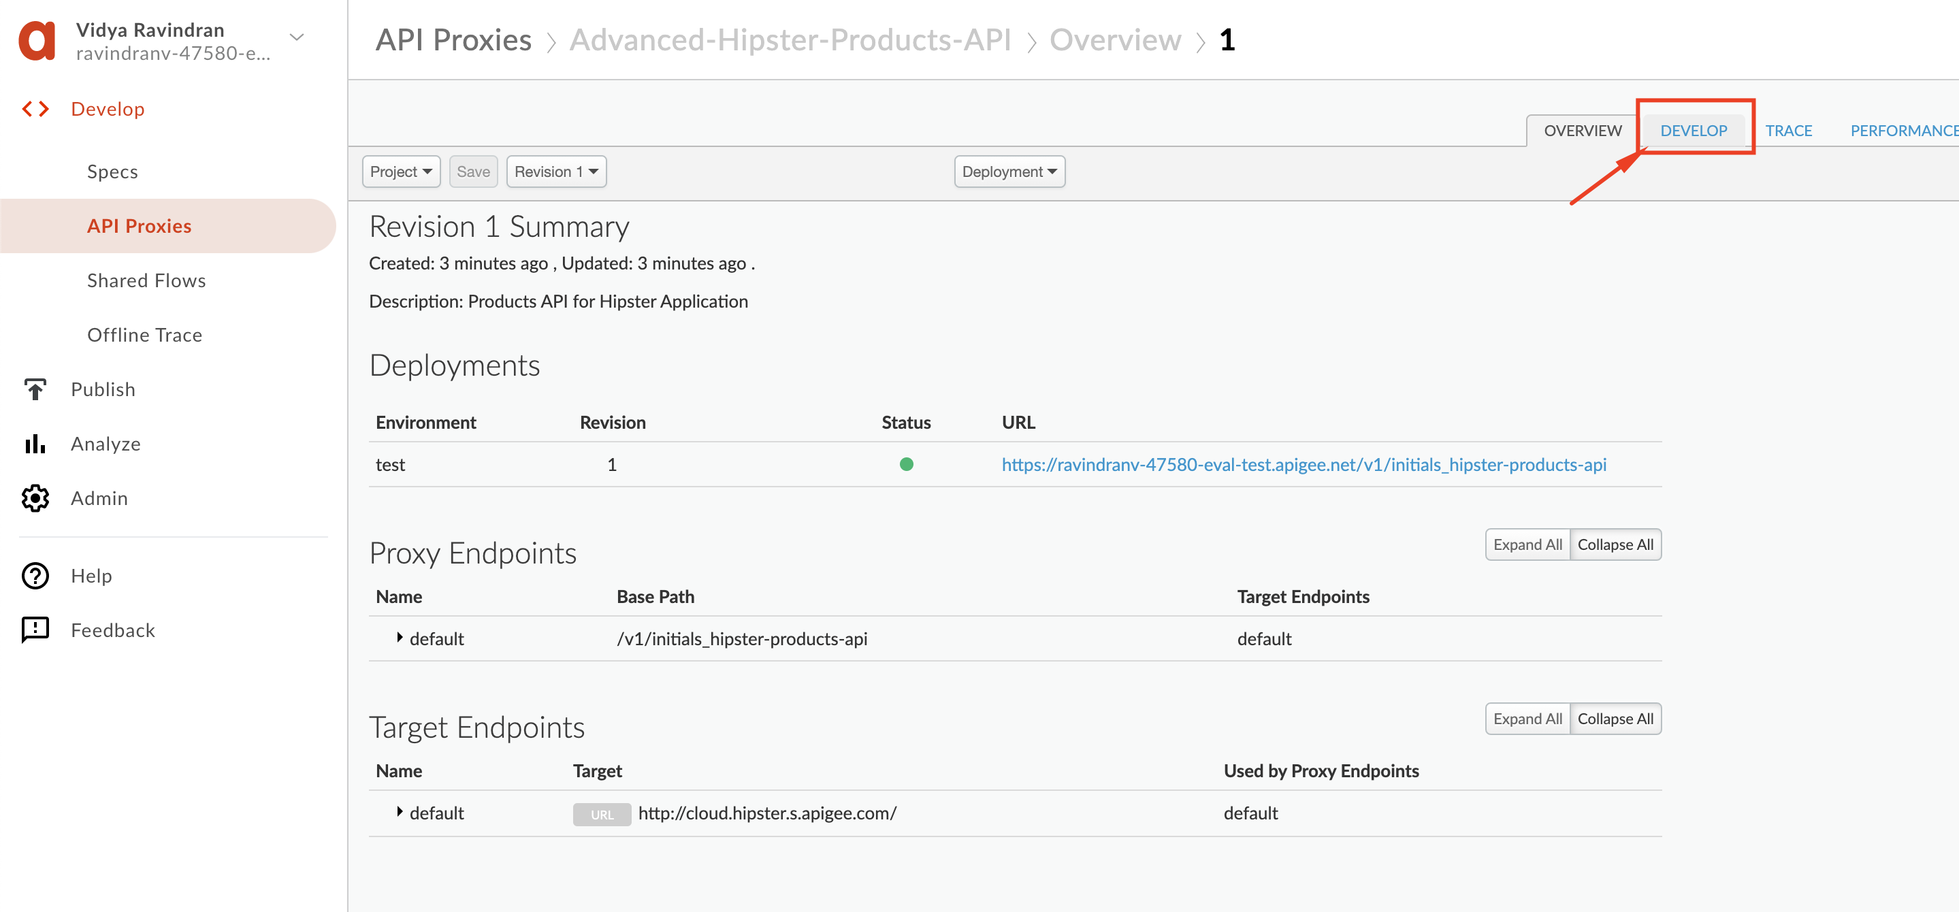
Task: Expand the default target endpoint row
Action: coord(400,813)
